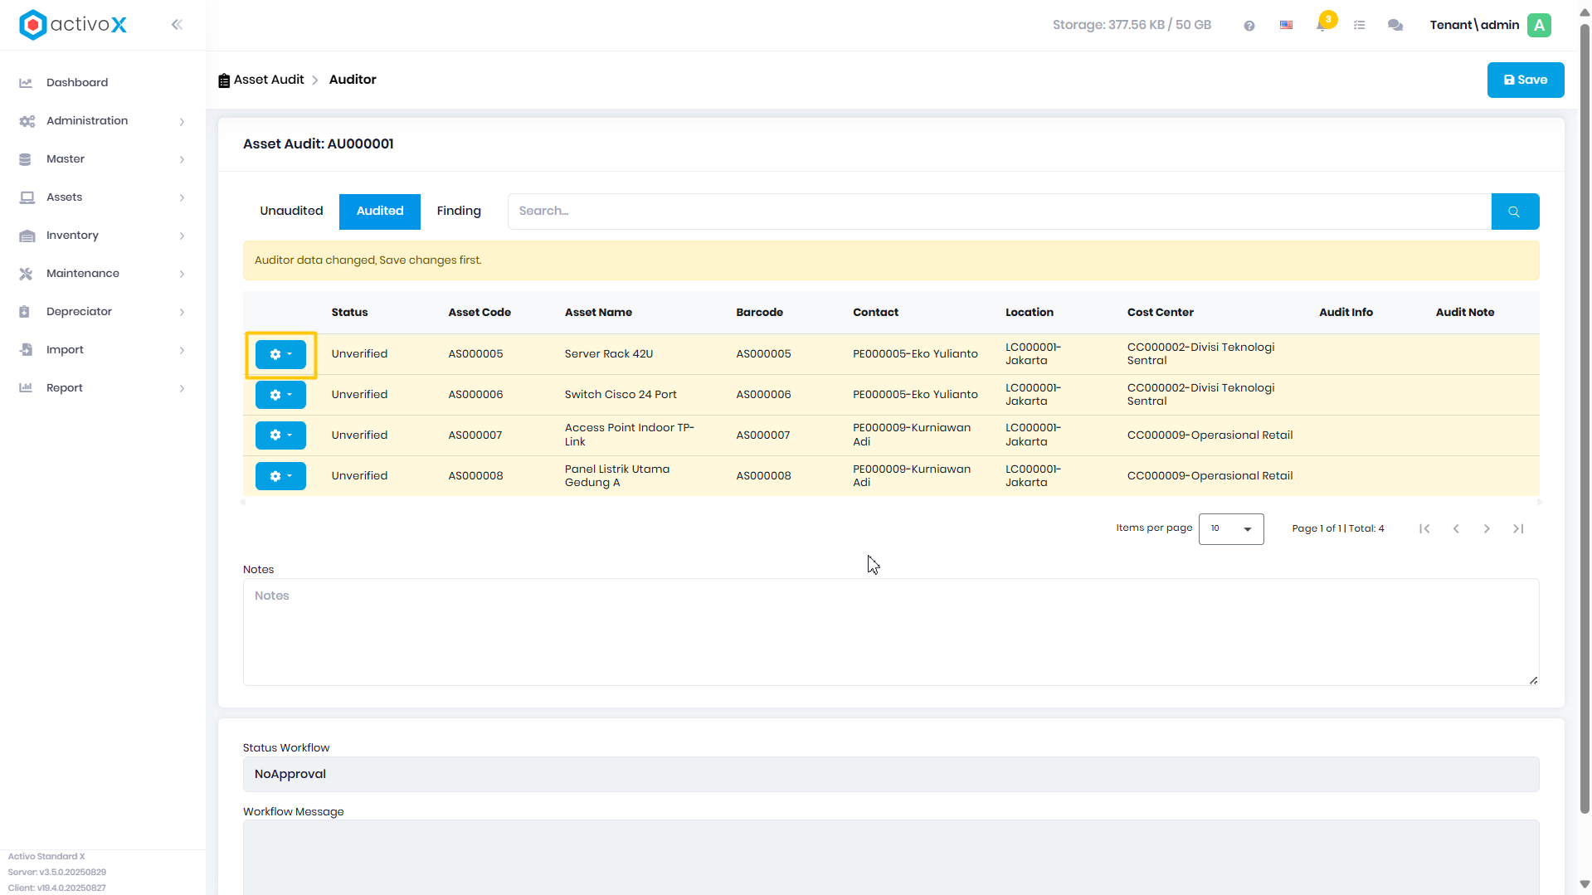Open notifications bell icon
1592x895 pixels.
[1322, 25]
